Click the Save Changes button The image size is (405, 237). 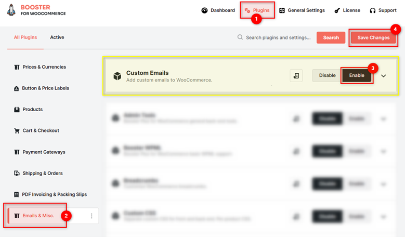click(x=373, y=38)
